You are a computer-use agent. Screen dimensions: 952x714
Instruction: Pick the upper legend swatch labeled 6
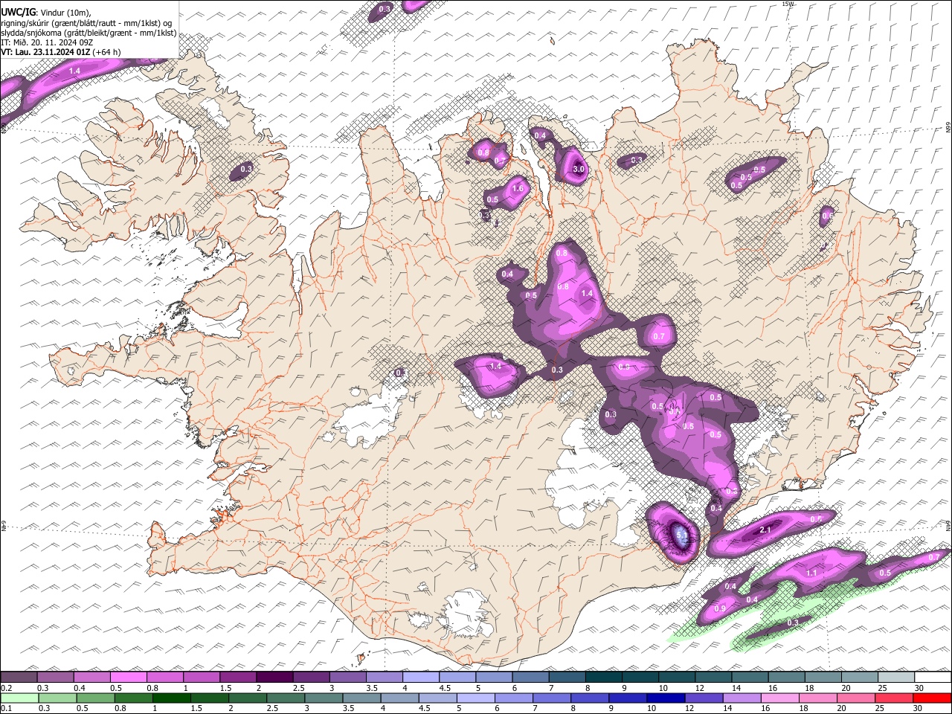pos(530,677)
